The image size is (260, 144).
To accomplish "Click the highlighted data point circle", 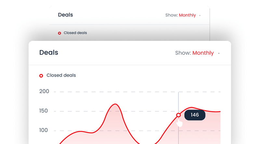I will point(178,115).
